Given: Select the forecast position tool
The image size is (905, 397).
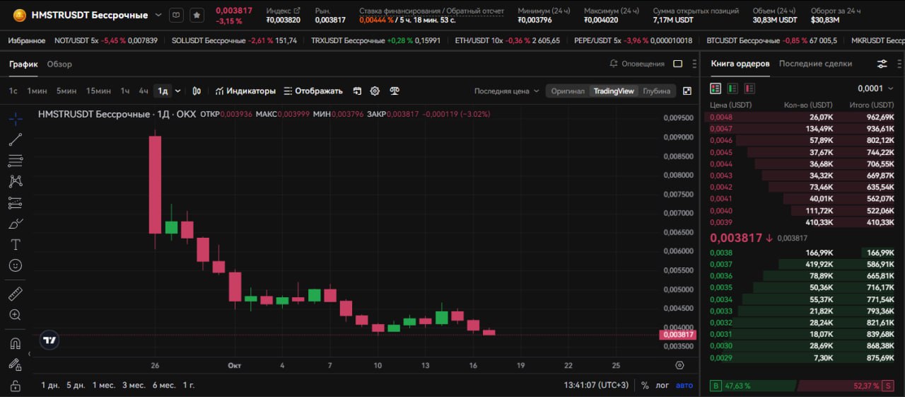Looking at the screenshot, I should point(15,203).
